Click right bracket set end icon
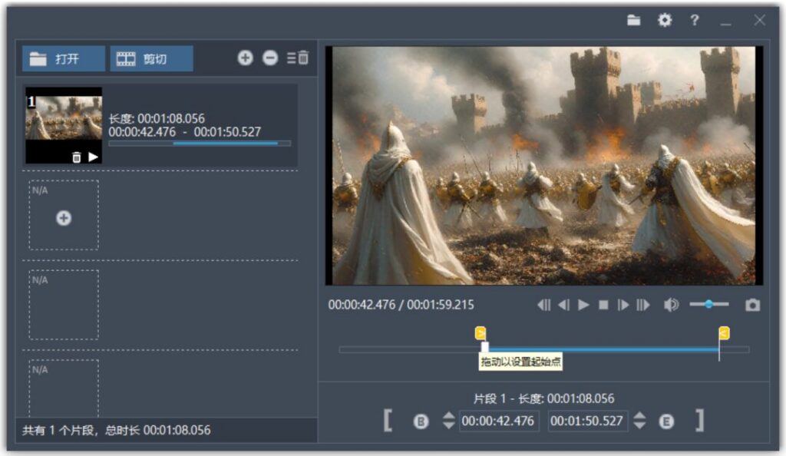This screenshot has height=456, width=786. pos(700,421)
